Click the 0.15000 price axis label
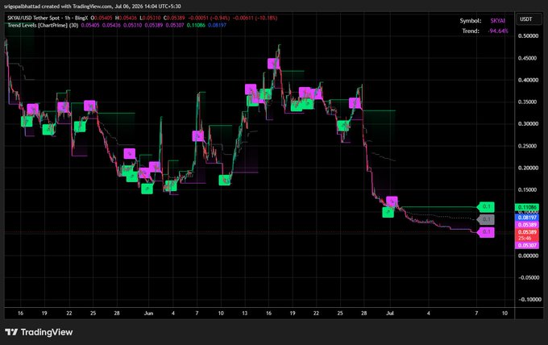 pyautogui.click(x=528, y=189)
